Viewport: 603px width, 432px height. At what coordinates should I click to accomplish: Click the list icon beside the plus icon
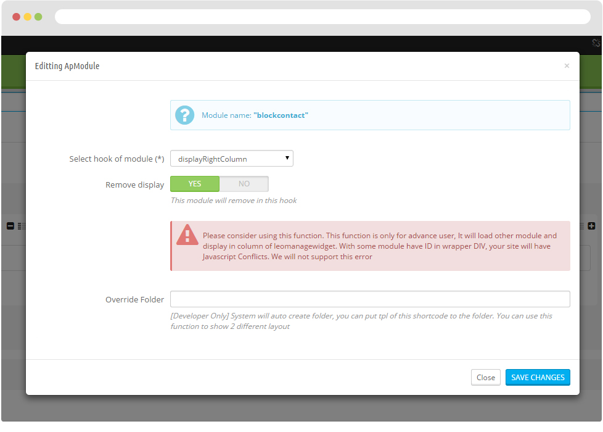(582, 226)
